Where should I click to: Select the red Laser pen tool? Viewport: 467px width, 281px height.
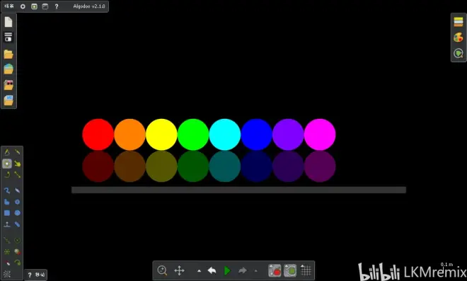[7, 263]
